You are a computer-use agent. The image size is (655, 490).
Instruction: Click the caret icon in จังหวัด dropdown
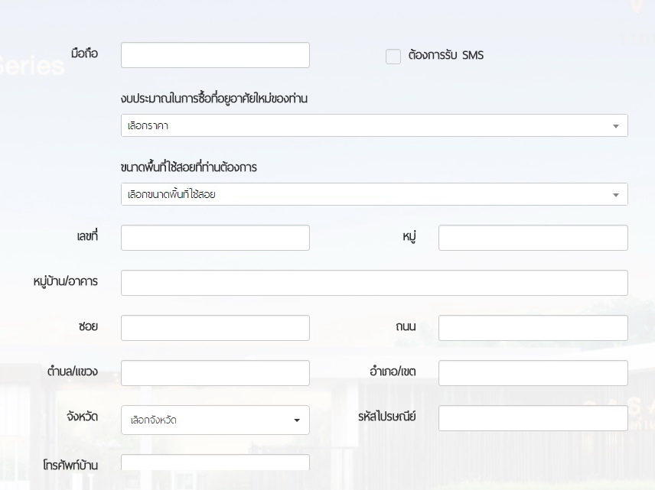tap(297, 420)
